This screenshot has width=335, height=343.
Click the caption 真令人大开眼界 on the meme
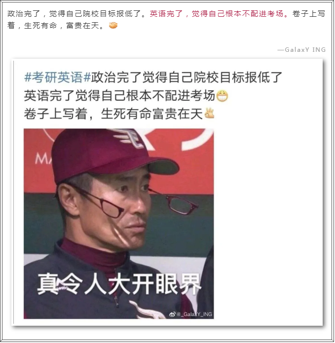coord(119,284)
